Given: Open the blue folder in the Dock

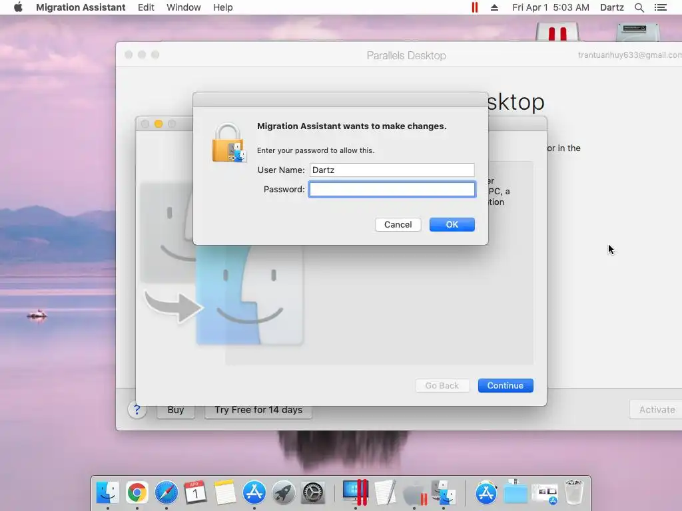Looking at the screenshot, I should coord(515,492).
